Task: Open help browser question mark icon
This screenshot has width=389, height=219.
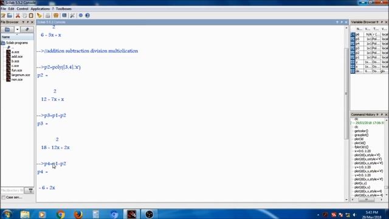Action: click(x=88, y=15)
